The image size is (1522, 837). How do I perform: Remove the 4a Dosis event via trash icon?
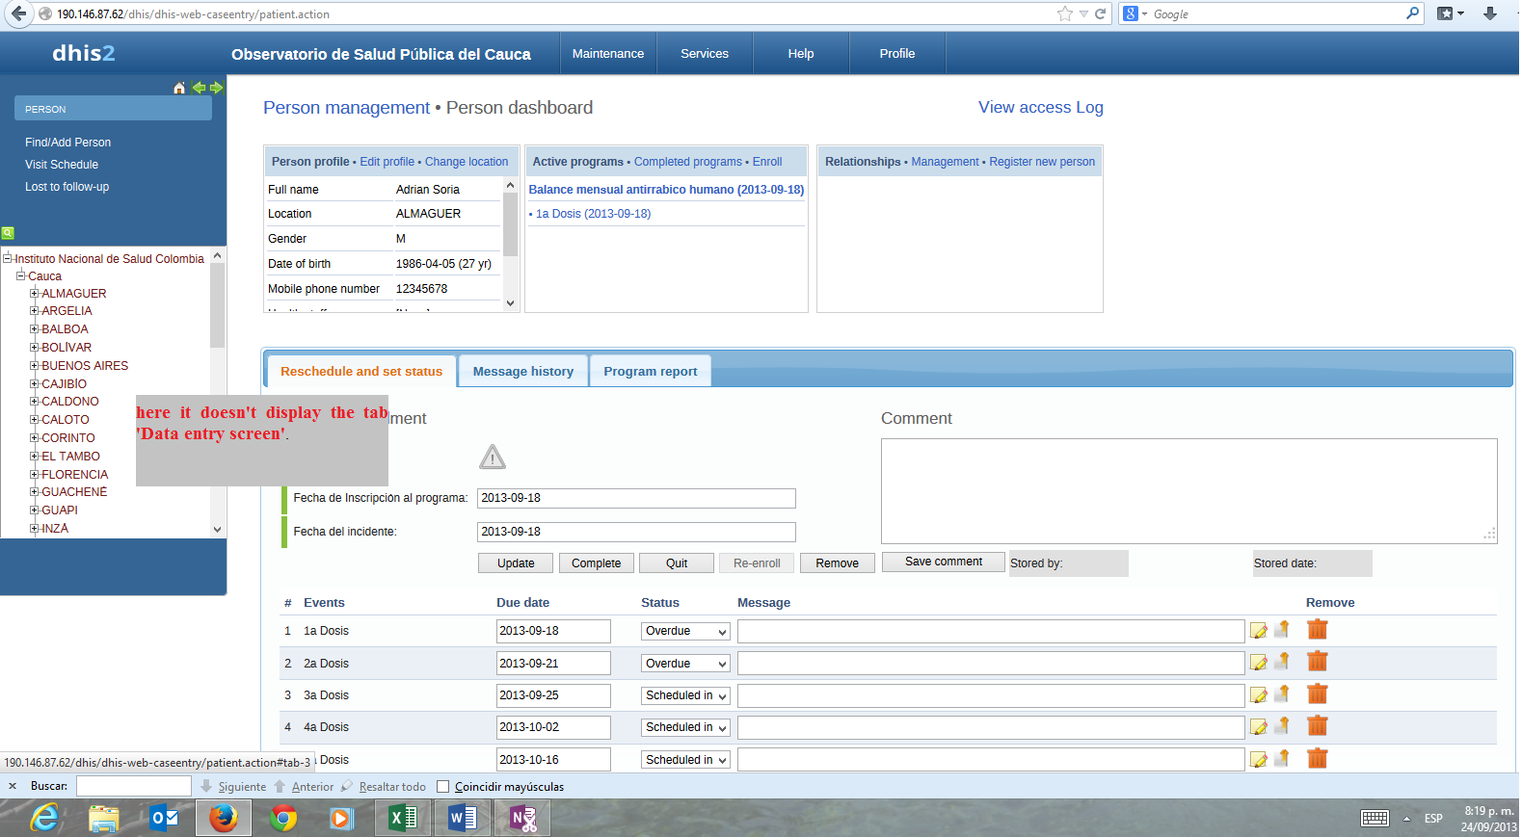click(1317, 726)
